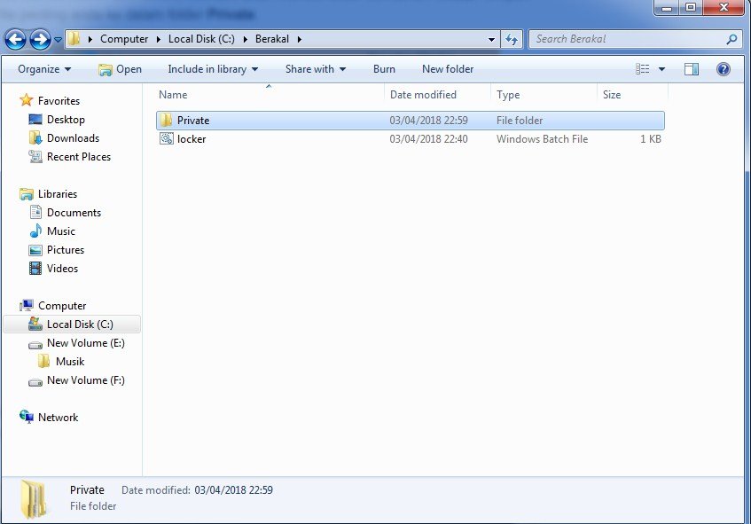Click the Network globe icon in sidebar
751x524 pixels.
(27, 417)
